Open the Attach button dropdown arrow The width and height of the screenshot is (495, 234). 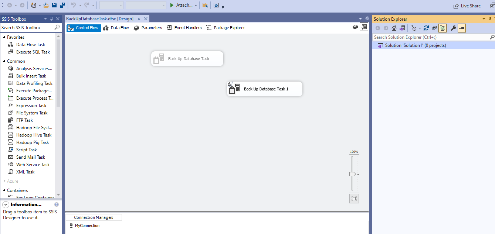point(196,5)
